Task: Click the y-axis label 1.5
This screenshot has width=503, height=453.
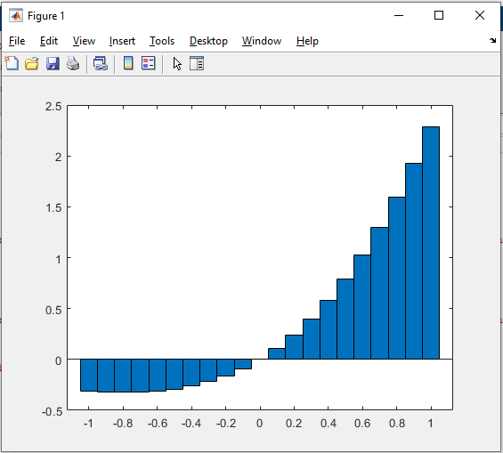Action: coord(53,207)
